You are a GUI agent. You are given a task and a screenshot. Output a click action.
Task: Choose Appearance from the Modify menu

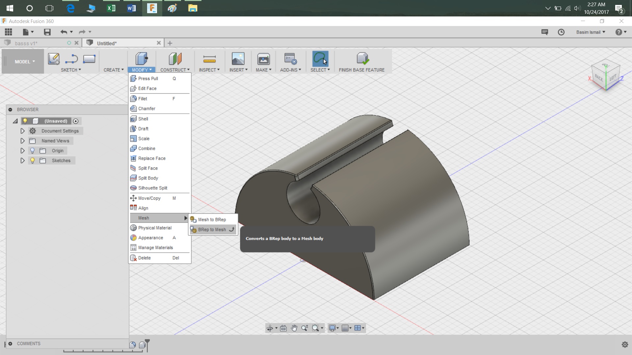[x=160, y=238]
